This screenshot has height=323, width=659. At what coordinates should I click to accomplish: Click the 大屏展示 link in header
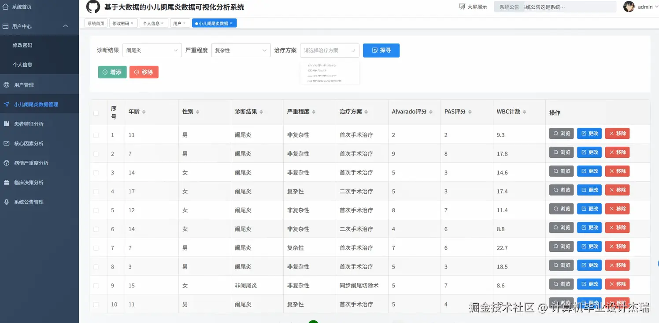pyautogui.click(x=473, y=7)
